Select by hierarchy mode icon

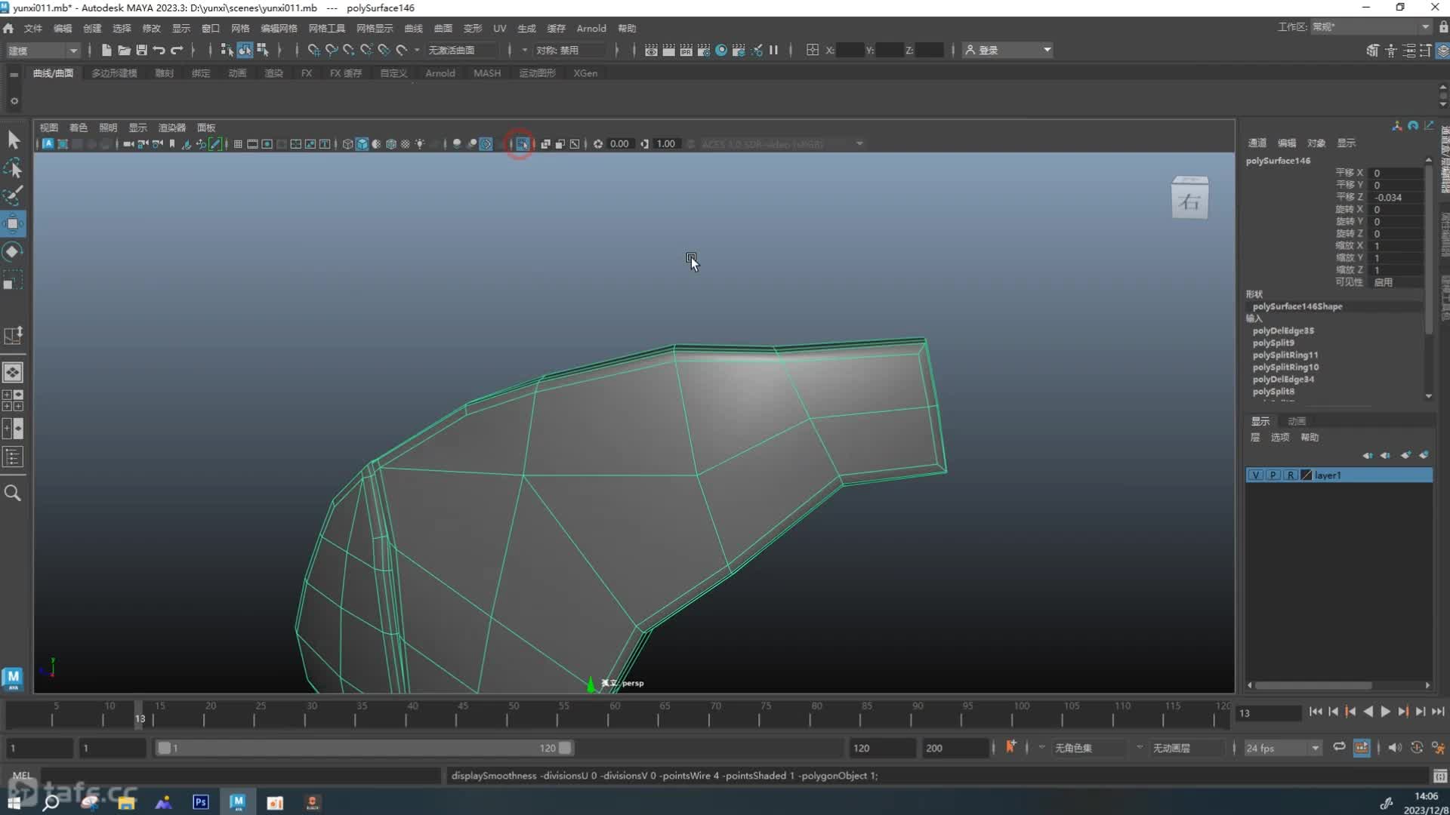(x=227, y=50)
